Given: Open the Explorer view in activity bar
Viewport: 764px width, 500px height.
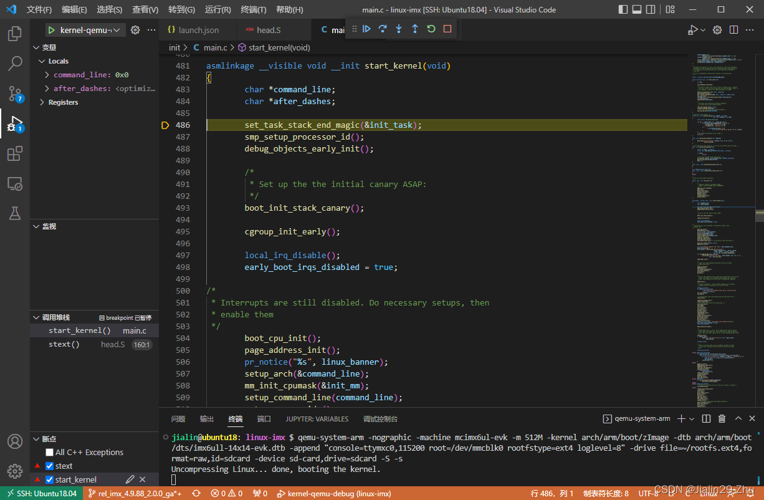Looking at the screenshot, I should click(x=15, y=34).
